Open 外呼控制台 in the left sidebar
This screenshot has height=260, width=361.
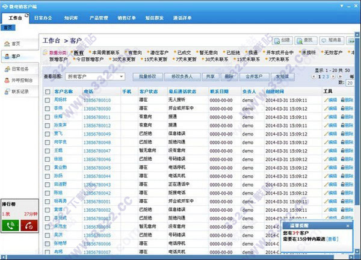pyautogui.click(x=19, y=80)
